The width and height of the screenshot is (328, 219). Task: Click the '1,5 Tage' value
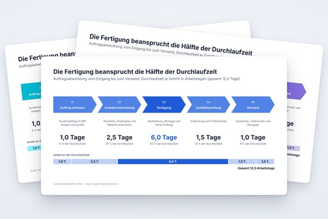click(208, 137)
